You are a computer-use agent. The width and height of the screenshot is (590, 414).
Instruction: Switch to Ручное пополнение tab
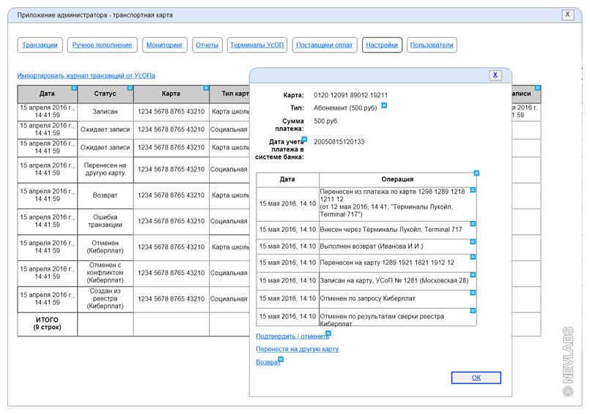(x=103, y=45)
